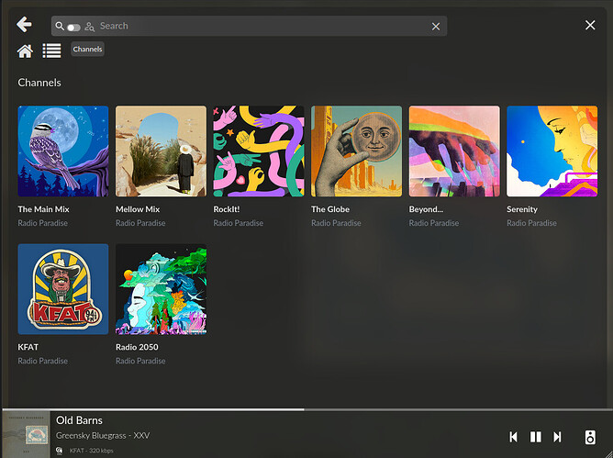The image size is (613, 458).
Task: Play the RockIt! channel
Action: [258, 151]
